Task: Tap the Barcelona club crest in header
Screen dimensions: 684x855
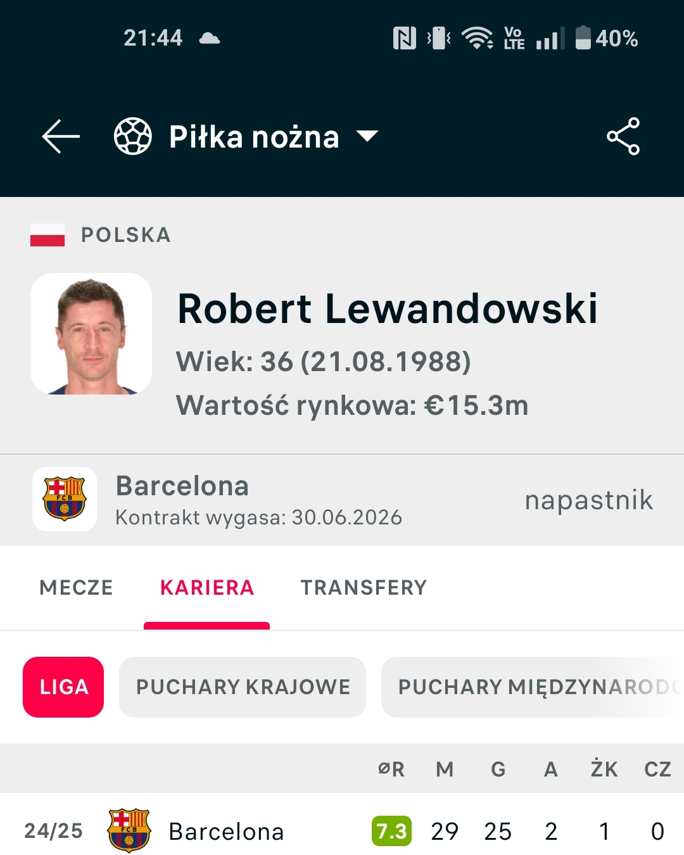Action: 65,499
